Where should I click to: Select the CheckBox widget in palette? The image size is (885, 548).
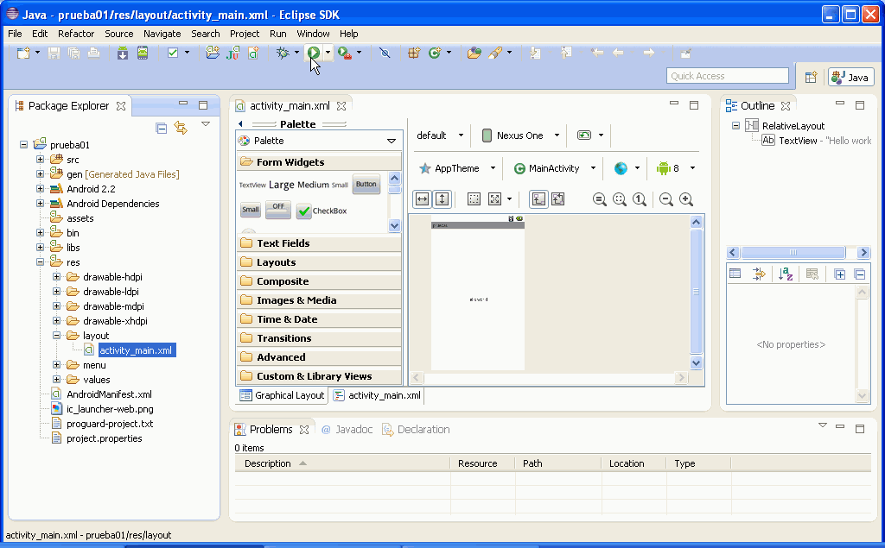322,211
